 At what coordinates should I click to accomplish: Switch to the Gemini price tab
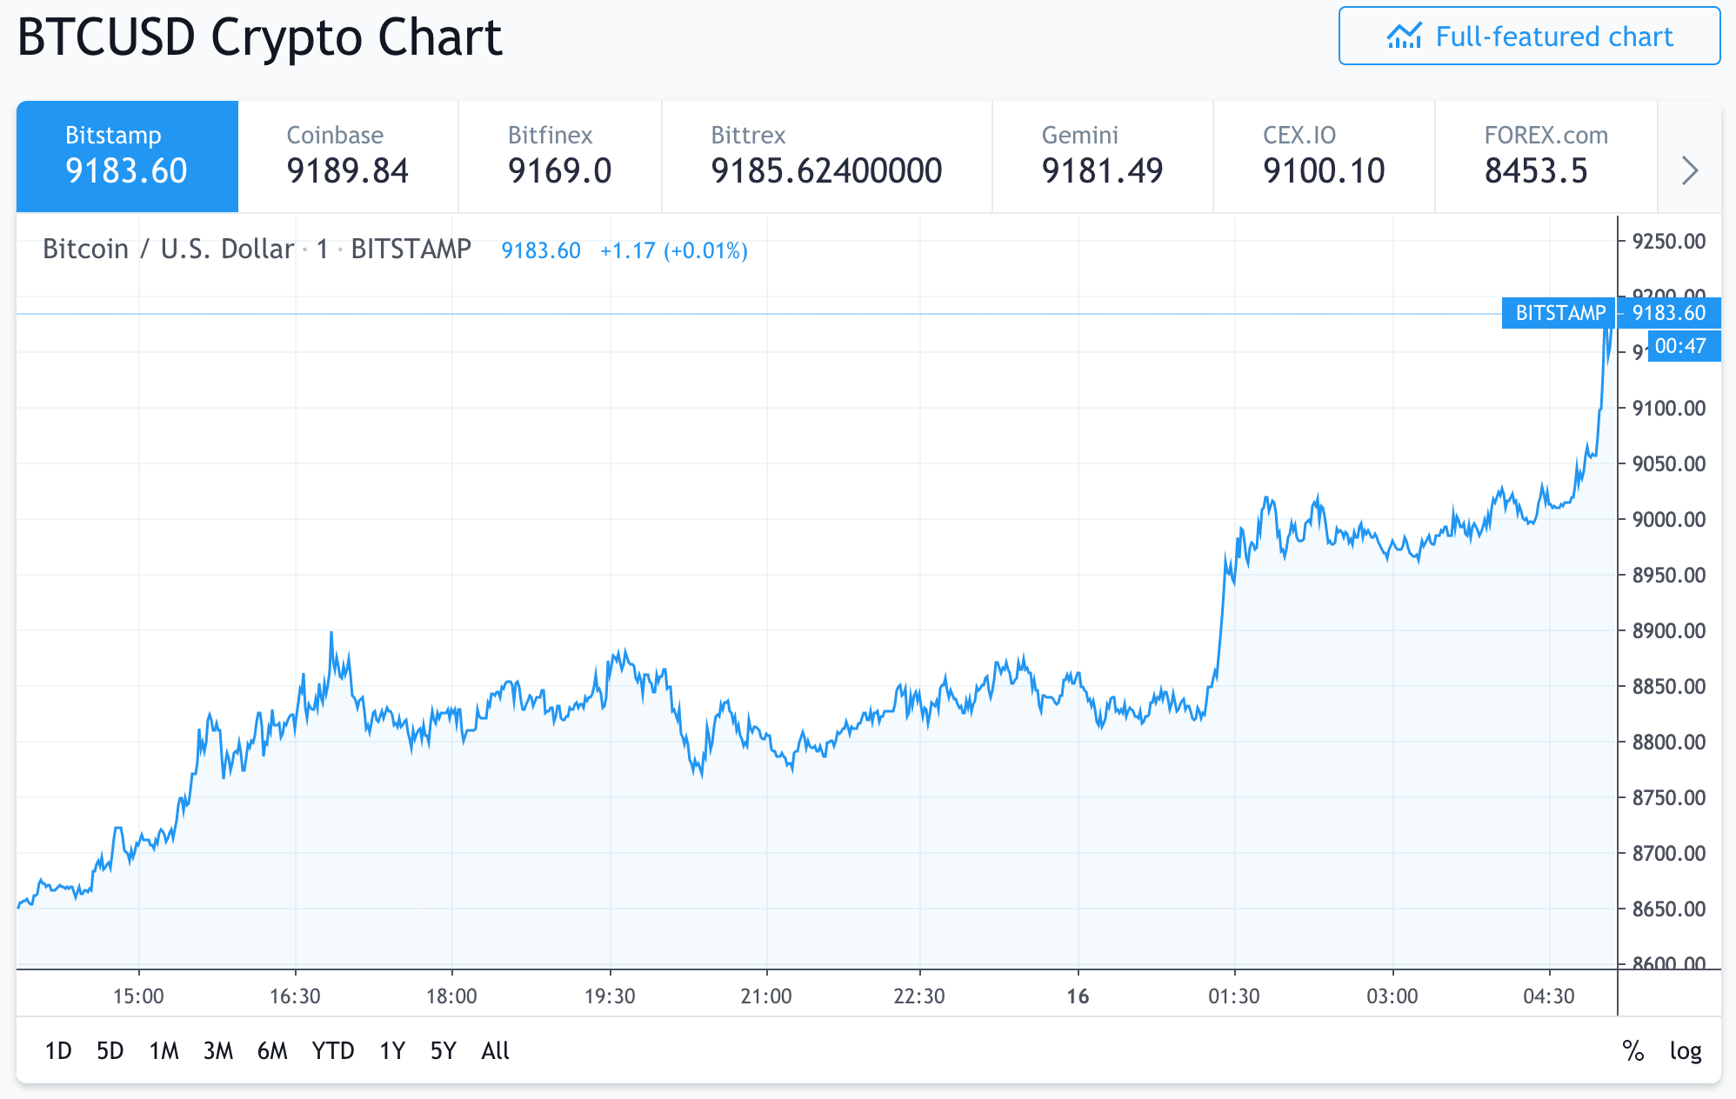[x=1102, y=157]
